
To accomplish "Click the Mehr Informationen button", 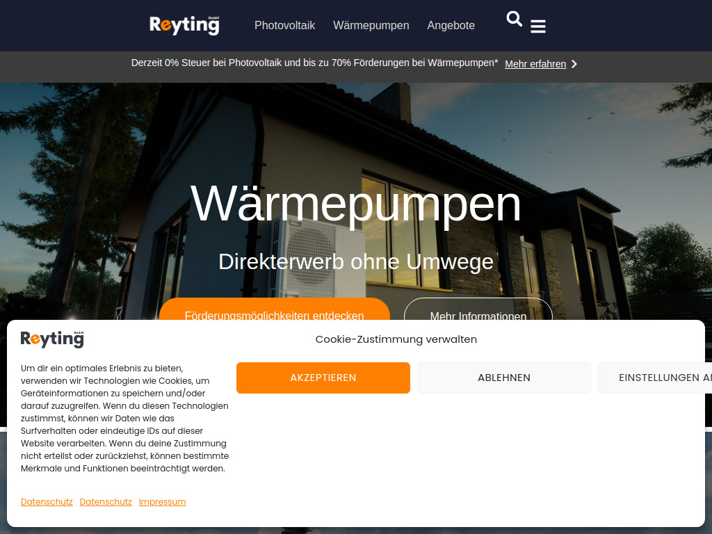I will pyautogui.click(x=478, y=316).
